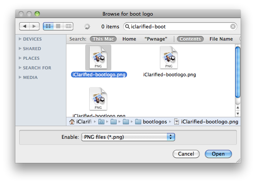Click the second unlabeled folder in path bar
256x184 pixels.
pyautogui.click(x=114, y=122)
